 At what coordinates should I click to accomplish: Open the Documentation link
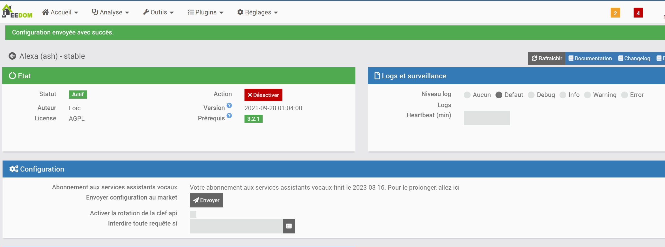(x=590, y=58)
